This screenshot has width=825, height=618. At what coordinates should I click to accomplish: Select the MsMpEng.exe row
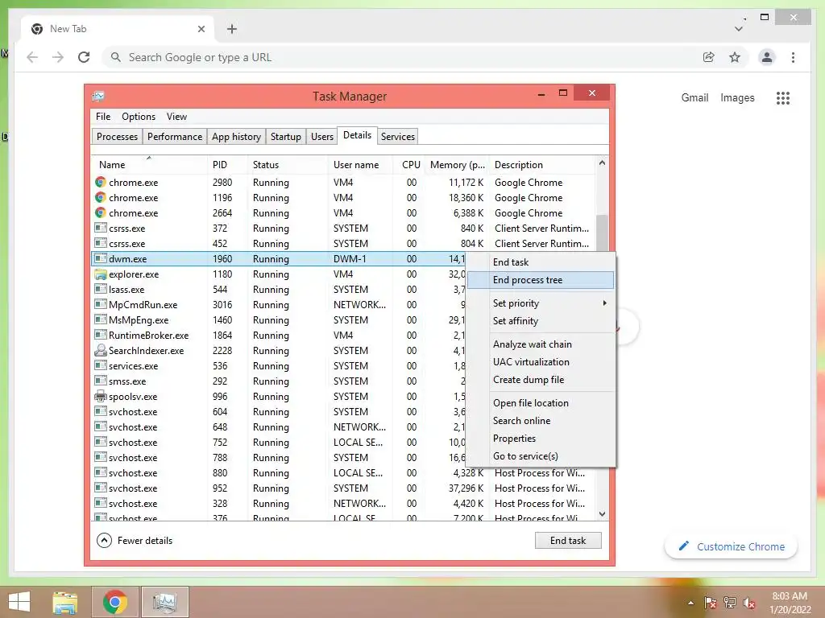click(278, 320)
